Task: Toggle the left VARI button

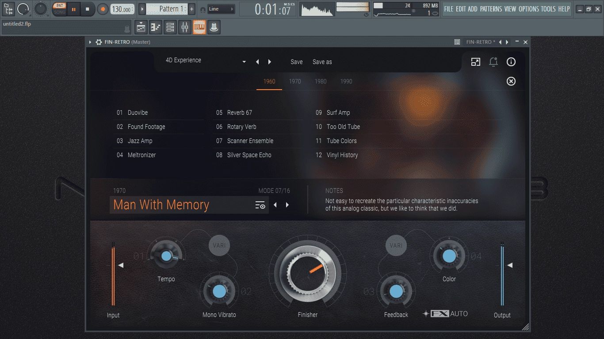Action: (219, 245)
